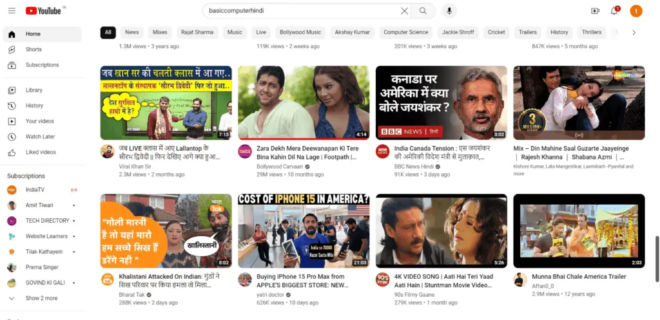660x320 pixels.
Task: Open Watch Later in sidebar
Action: [42, 136]
